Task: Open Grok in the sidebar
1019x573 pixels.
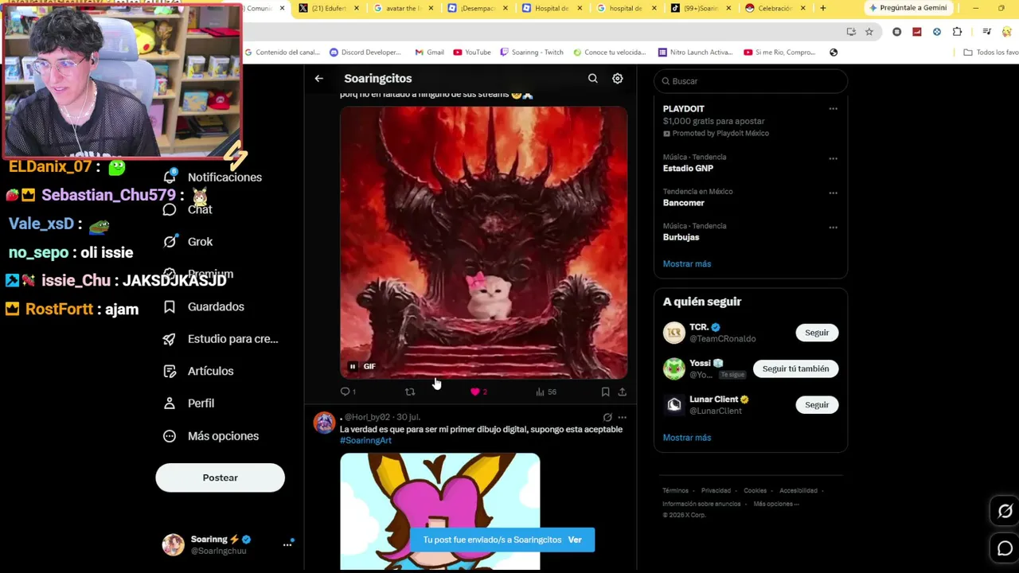Action: pyautogui.click(x=188, y=242)
